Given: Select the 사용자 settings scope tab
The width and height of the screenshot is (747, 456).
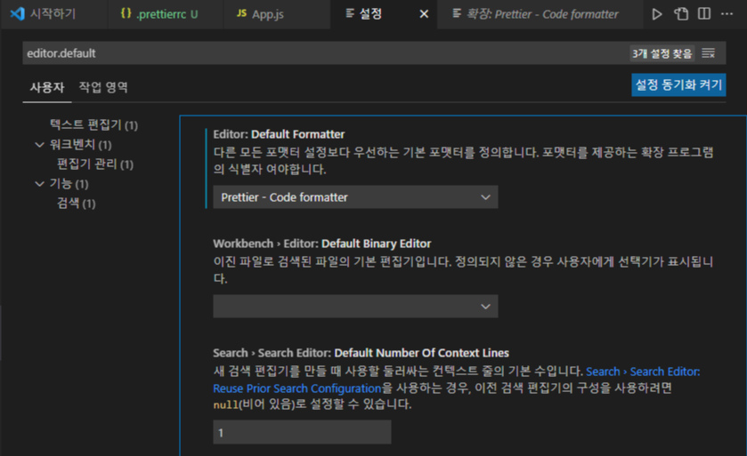Looking at the screenshot, I should (46, 87).
